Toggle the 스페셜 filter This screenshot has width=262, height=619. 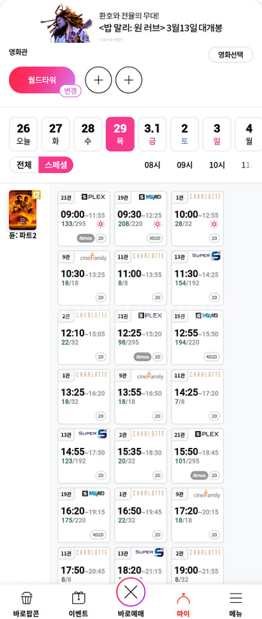[x=56, y=165]
